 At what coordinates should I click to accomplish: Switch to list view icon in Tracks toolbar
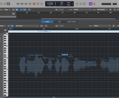coord(13,10)
